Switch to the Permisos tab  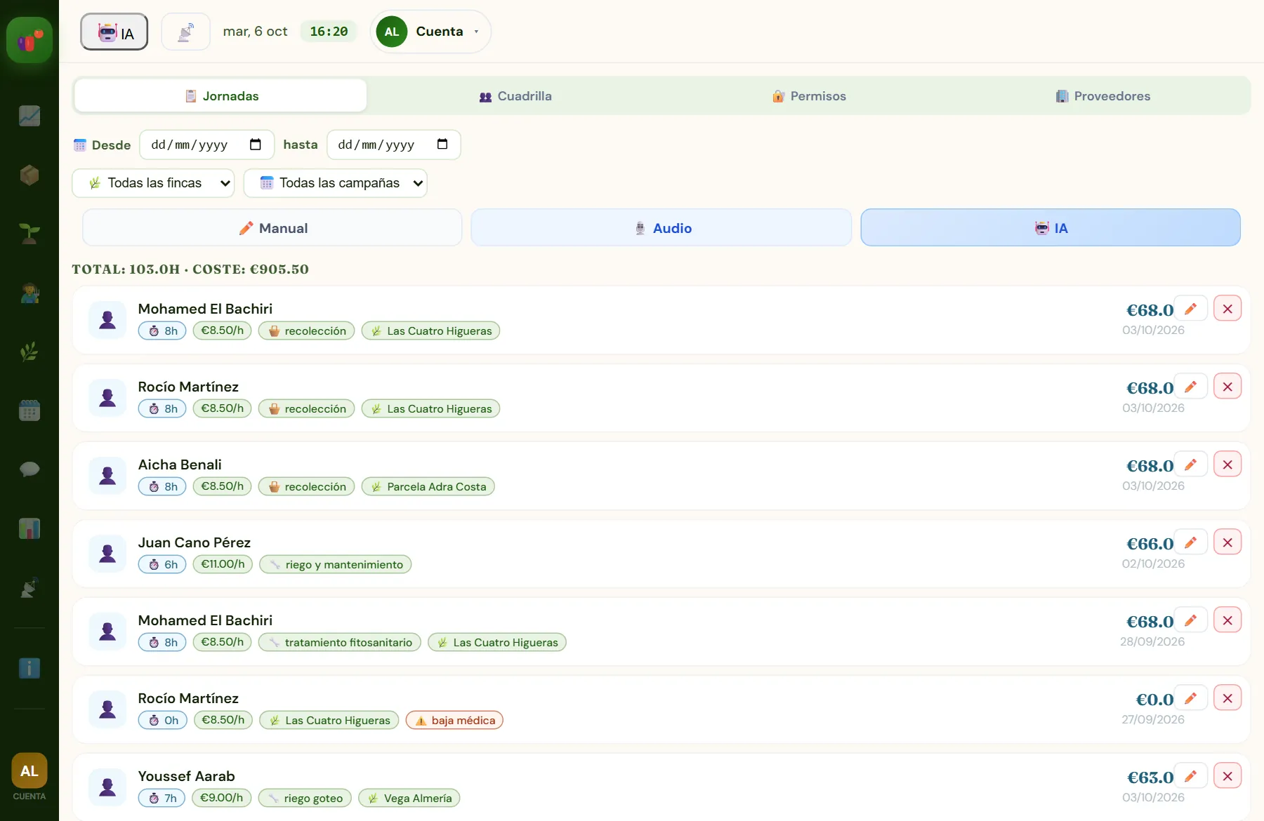click(809, 96)
